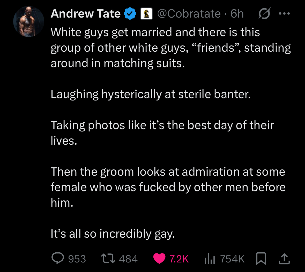Click the 7.2K likes count
Viewport: 305px width, 272px height.
click(179, 259)
